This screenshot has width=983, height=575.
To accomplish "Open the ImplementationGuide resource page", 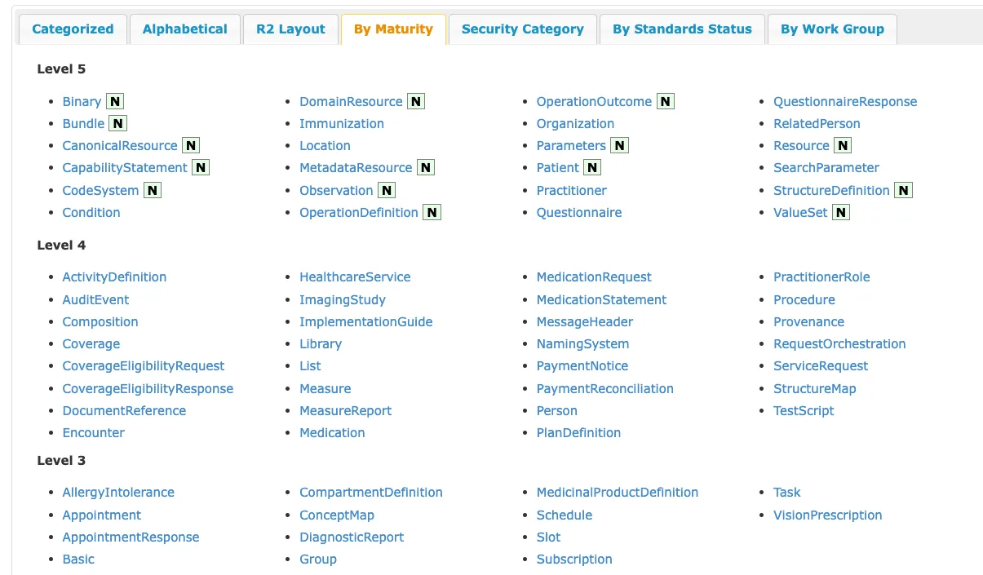I will 365,321.
